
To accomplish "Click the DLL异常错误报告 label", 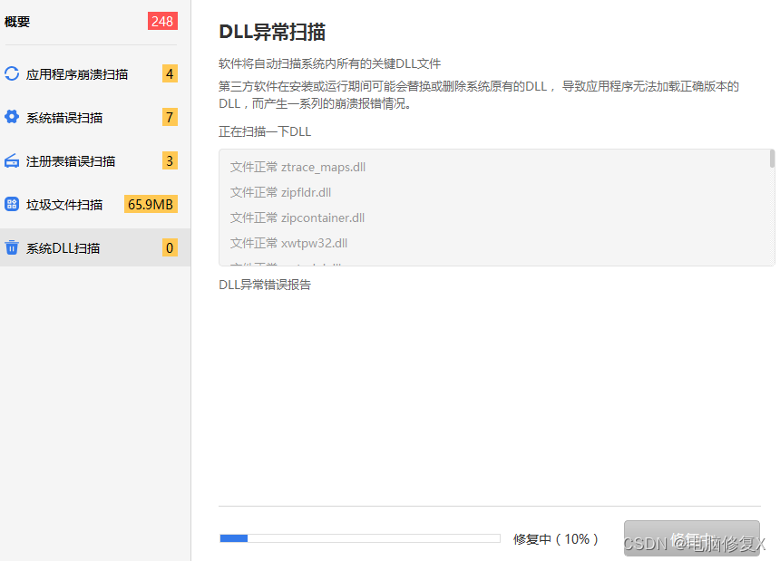I will pyautogui.click(x=265, y=285).
